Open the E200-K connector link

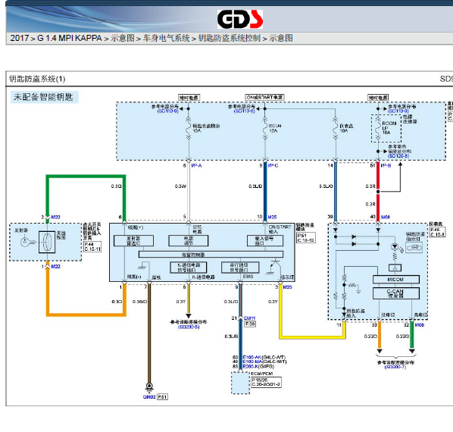coord(251,366)
